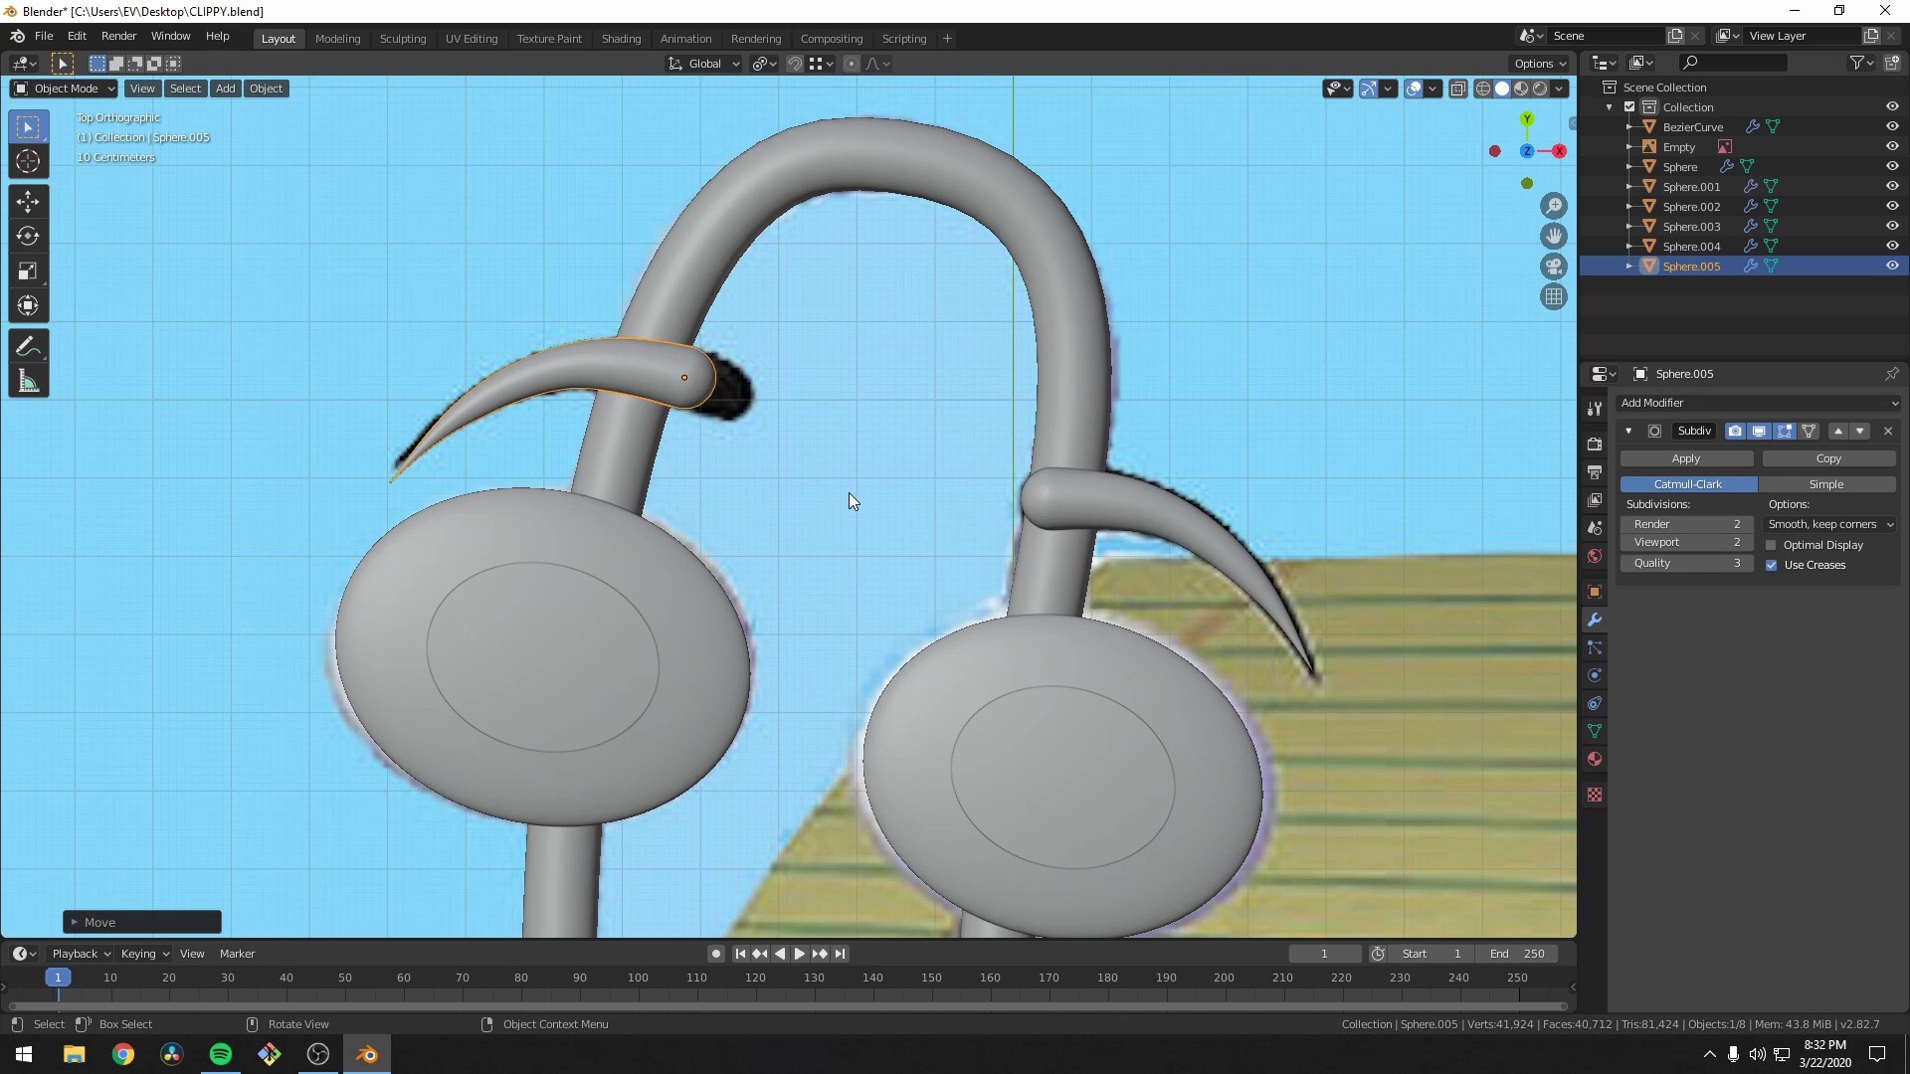The image size is (1910, 1074).
Task: Expand the Sphere.005 item in the outliner
Action: [1628, 266]
